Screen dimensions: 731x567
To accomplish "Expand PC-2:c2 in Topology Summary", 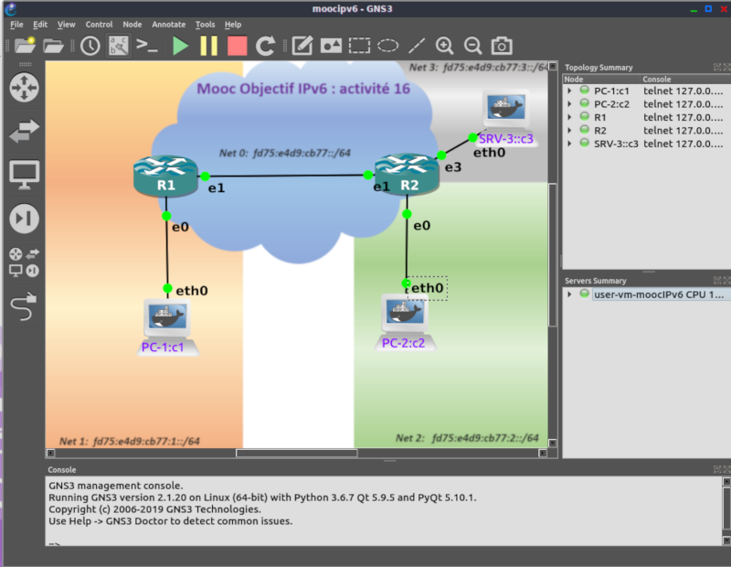I will (x=569, y=104).
